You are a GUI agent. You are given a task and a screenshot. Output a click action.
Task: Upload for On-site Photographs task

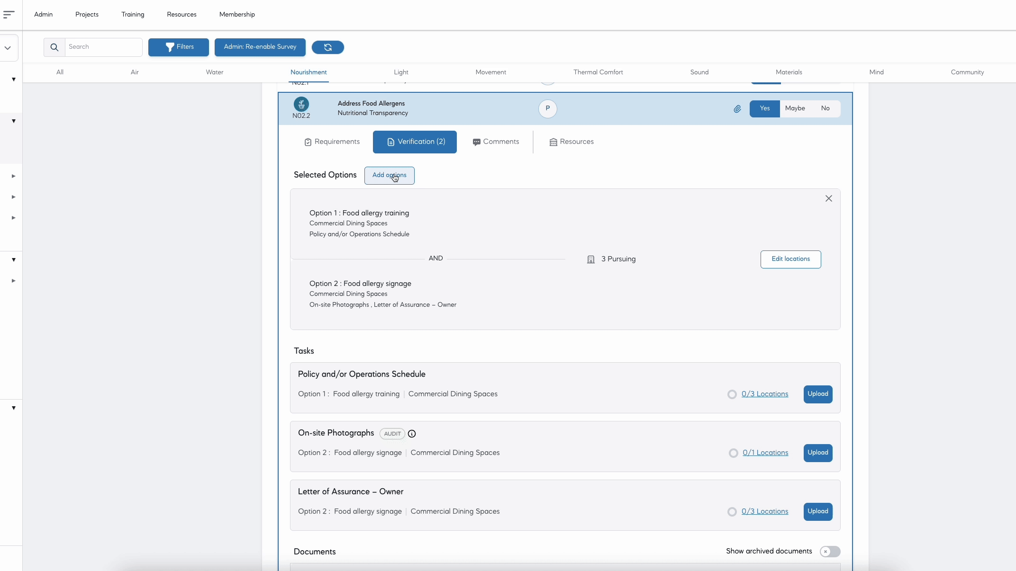click(818, 453)
